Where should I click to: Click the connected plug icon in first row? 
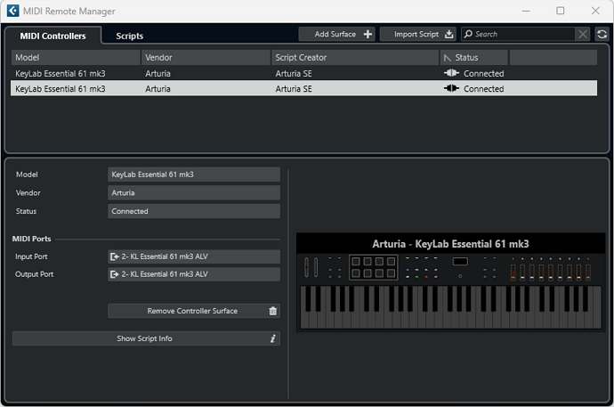(x=451, y=73)
